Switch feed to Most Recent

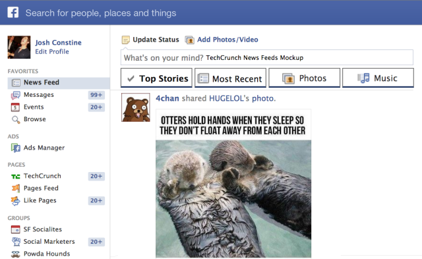[x=230, y=78]
